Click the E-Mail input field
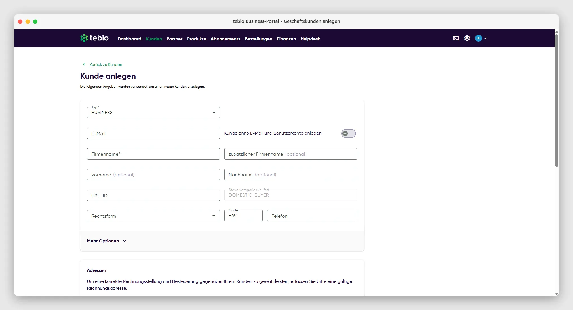 click(153, 133)
